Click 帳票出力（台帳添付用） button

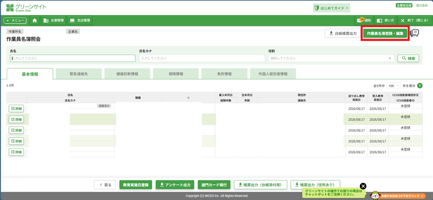260,185
